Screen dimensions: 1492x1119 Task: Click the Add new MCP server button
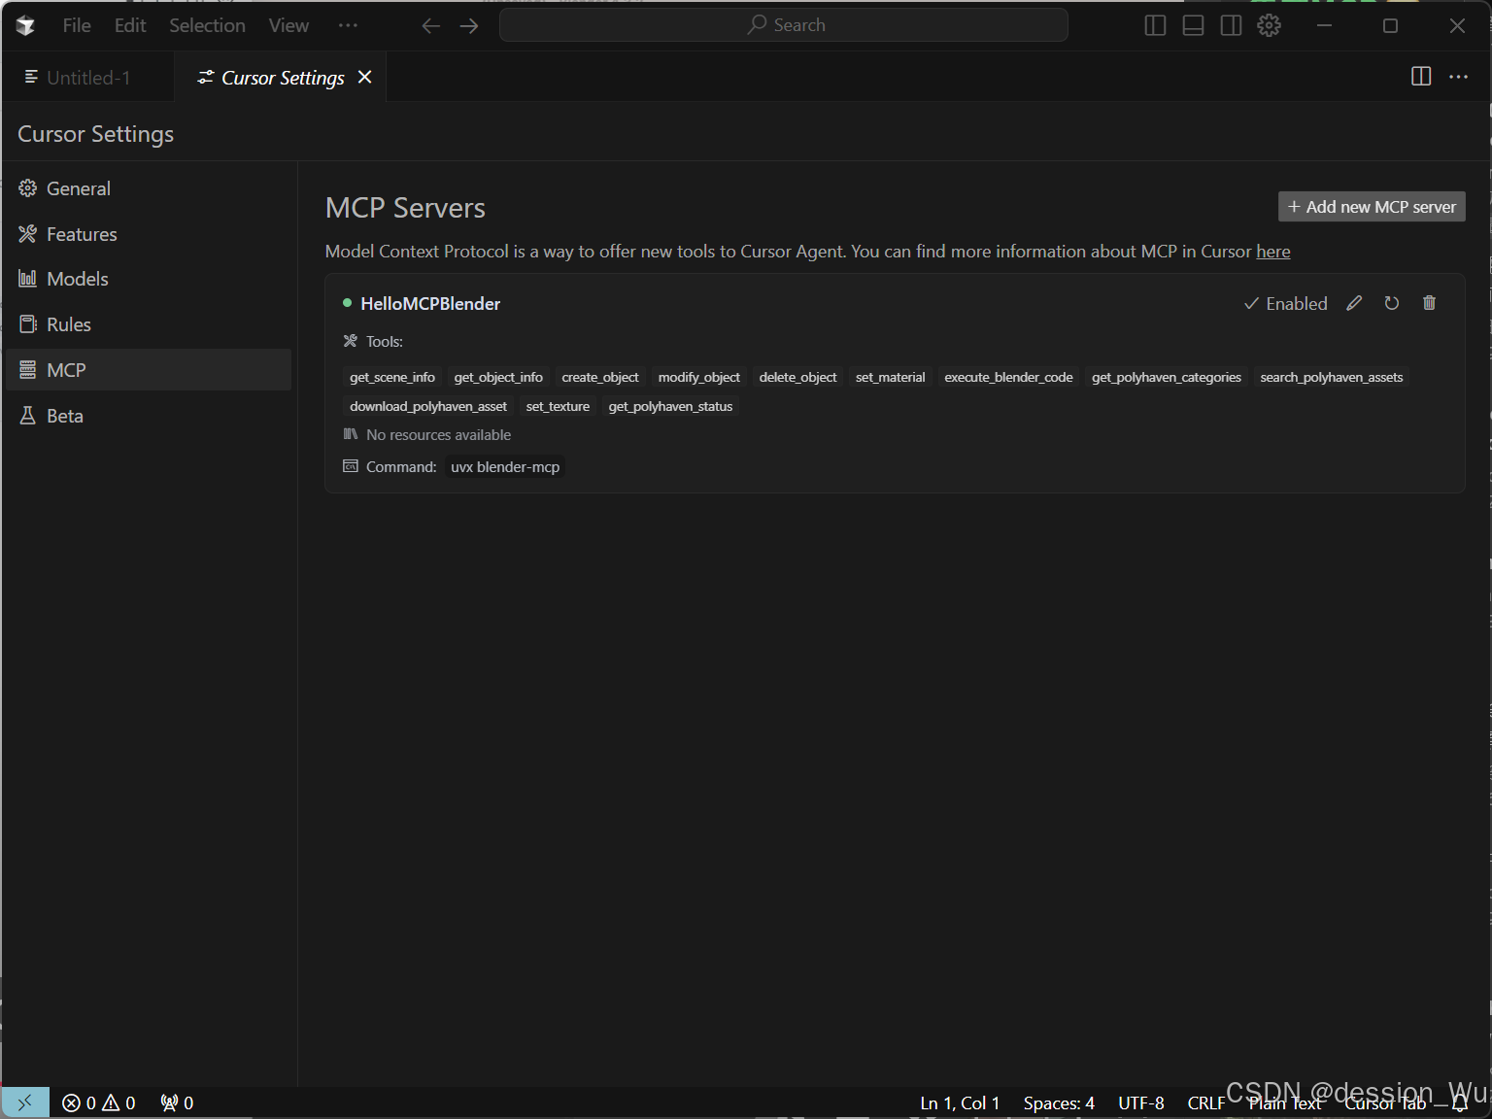[1371, 206]
